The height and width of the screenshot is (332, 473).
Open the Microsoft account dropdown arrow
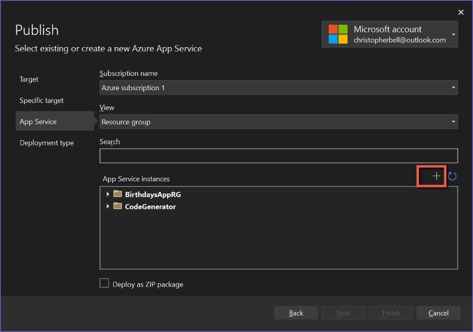click(454, 35)
